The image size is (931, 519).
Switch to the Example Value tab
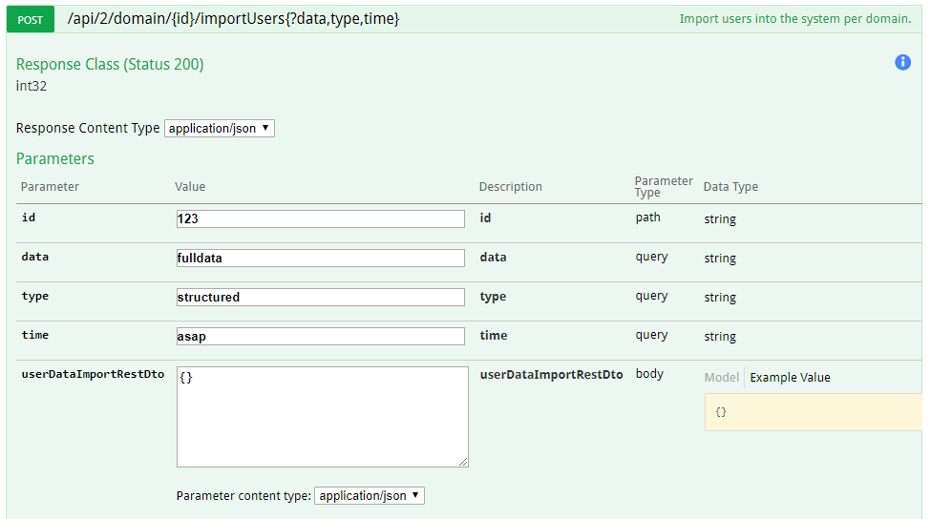pyautogui.click(x=790, y=377)
